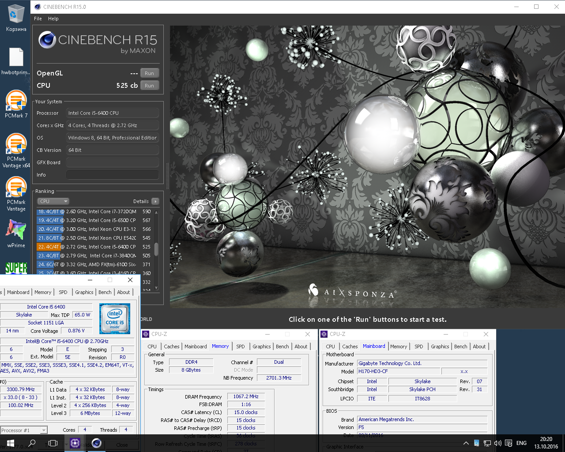The width and height of the screenshot is (565, 452).
Task: Click American Megatrends BIOS brand field
Action: (422, 419)
